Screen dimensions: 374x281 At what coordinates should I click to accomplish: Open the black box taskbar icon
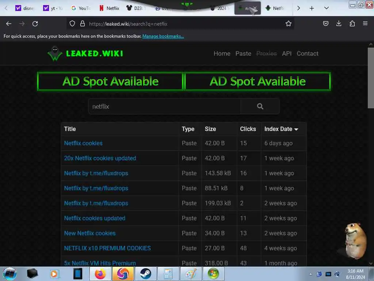32,274
